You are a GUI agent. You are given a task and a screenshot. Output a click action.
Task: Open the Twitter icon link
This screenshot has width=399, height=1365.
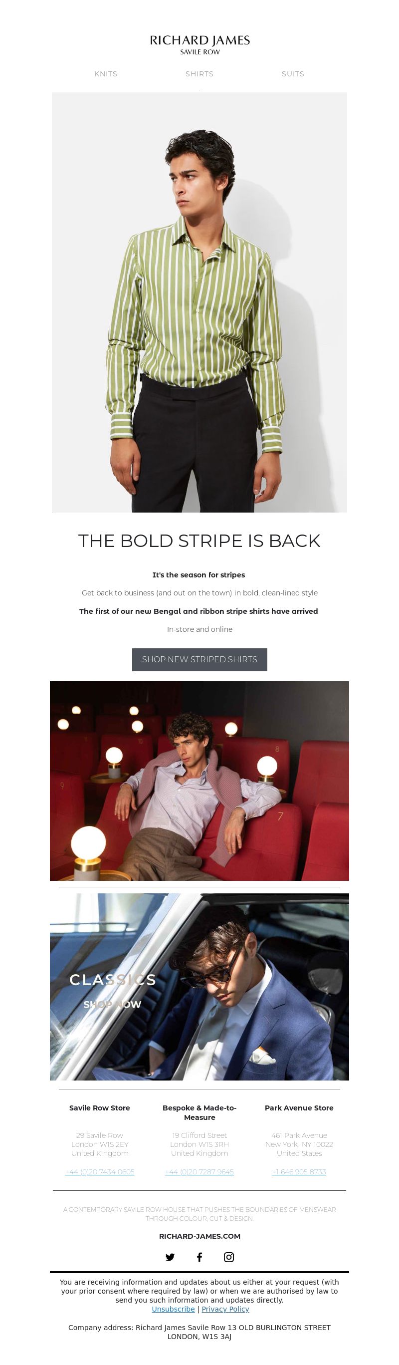170,1256
